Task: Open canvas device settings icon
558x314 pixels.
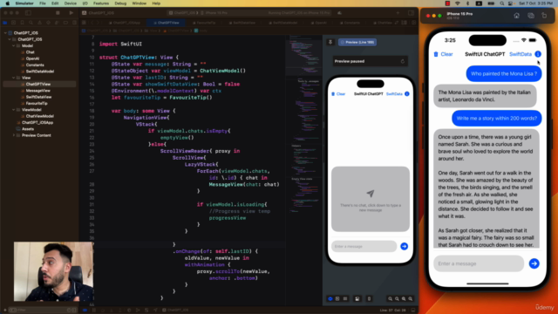Action: (x=357, y=298)
